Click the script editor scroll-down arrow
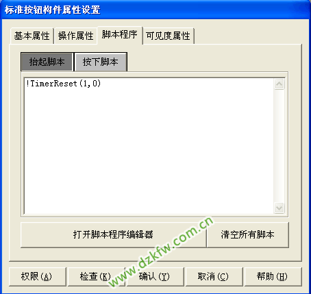This screenshot has width=311, height=294. (x=279, y=208)
